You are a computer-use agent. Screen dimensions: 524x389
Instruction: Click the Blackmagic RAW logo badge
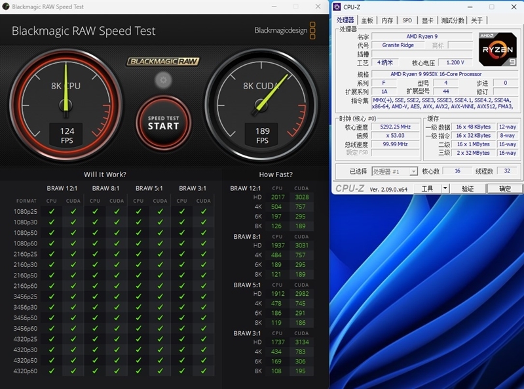tap(162, 61)
